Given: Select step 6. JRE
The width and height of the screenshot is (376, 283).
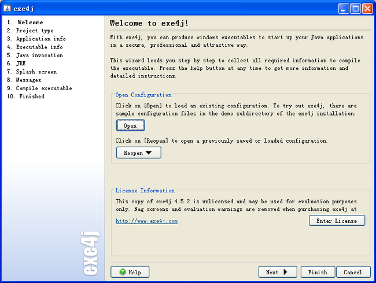Looking at the screenshot, I should point(16,64).
